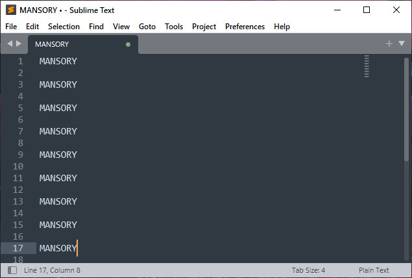The width and height of the screenshot is (412, 278).
Task: Click the previous tab left arrow
Action: click(10, 44)
